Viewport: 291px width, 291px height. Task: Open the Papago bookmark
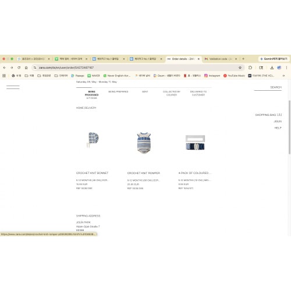77,76
